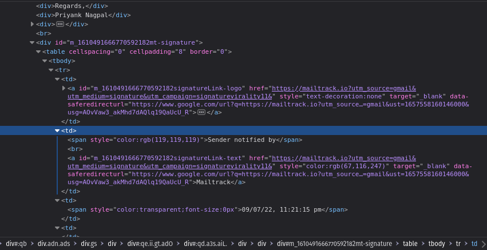Click the border="0" attribute
Screen dimensions: 487x250
209,52
